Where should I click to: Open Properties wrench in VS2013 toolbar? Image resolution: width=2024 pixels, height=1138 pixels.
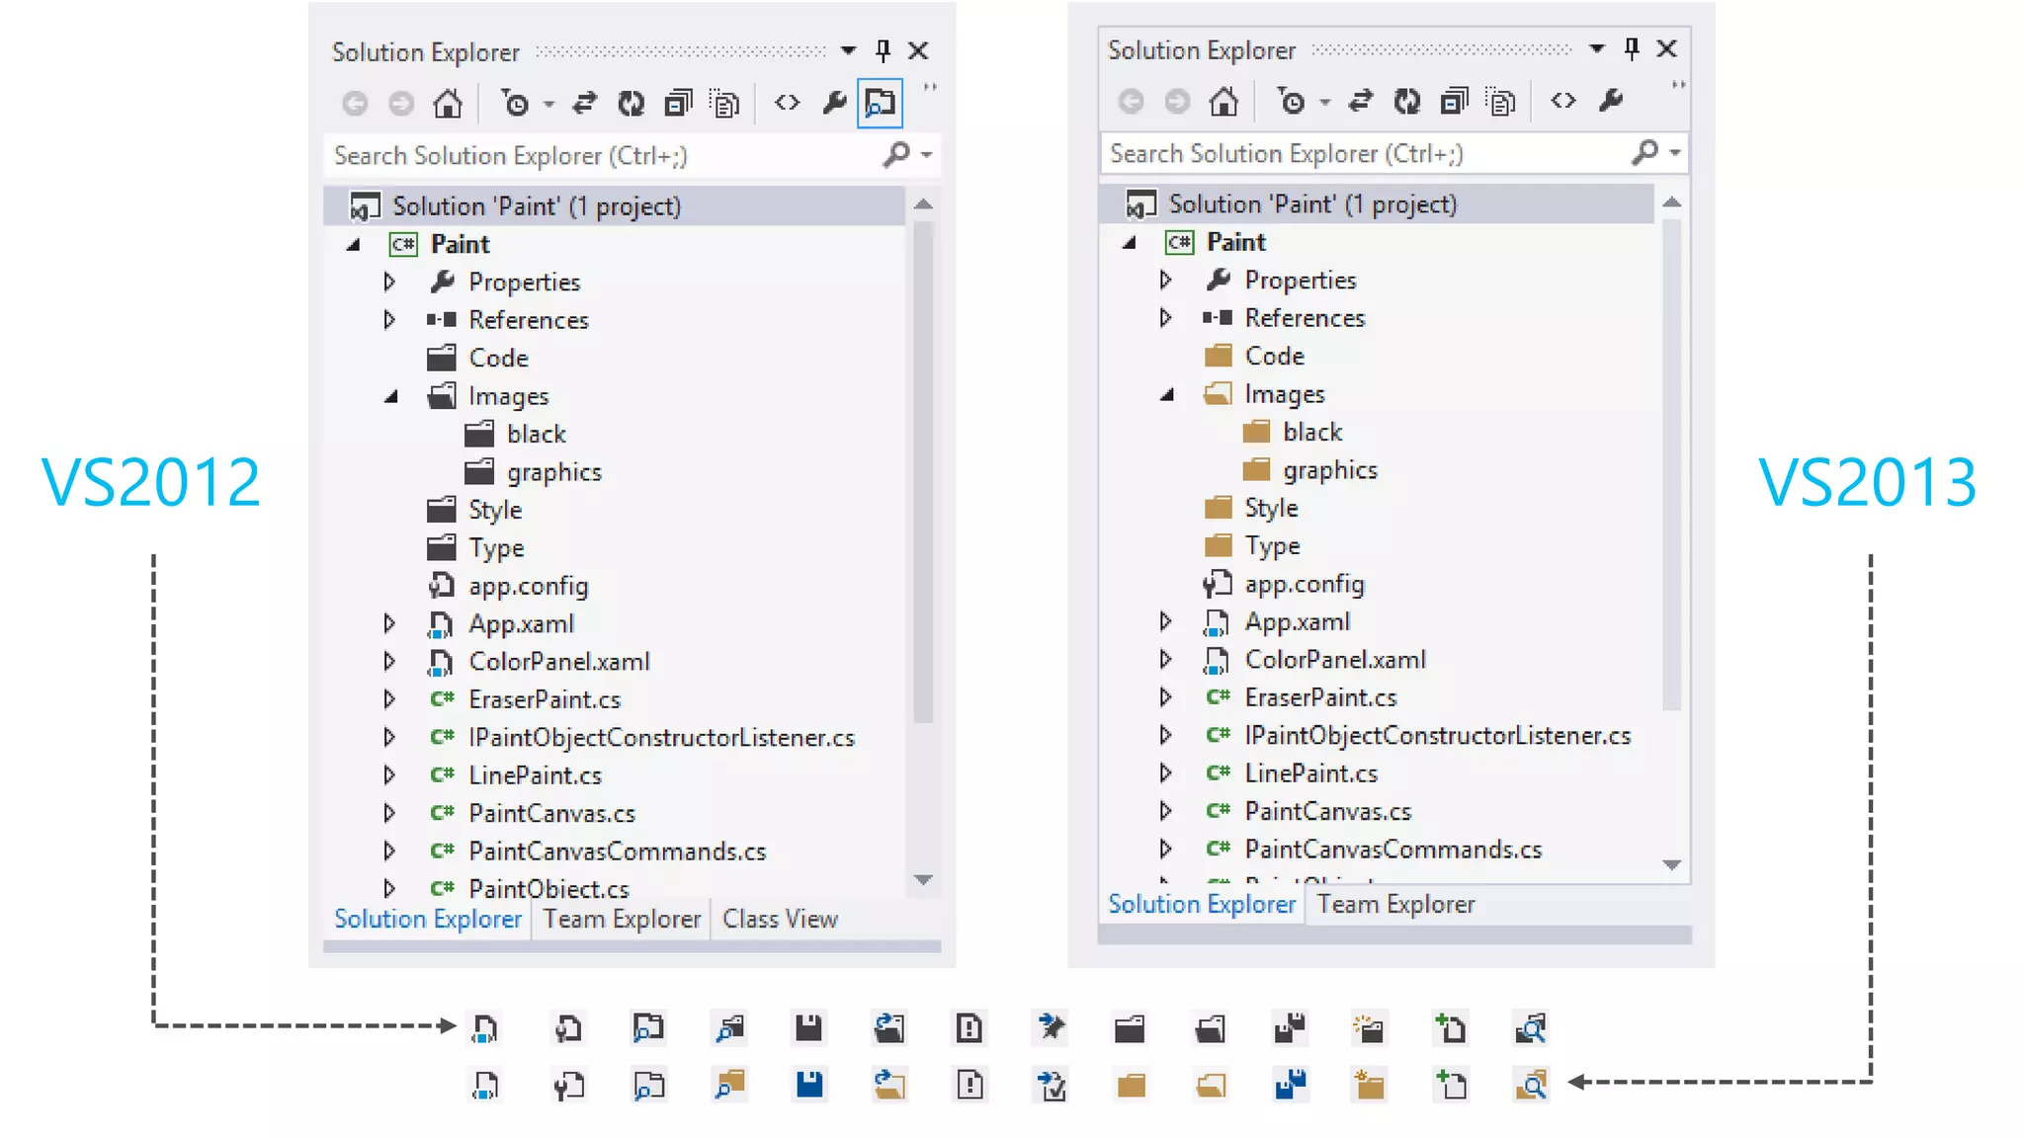pyautogui.click(x=1610, y=101)
